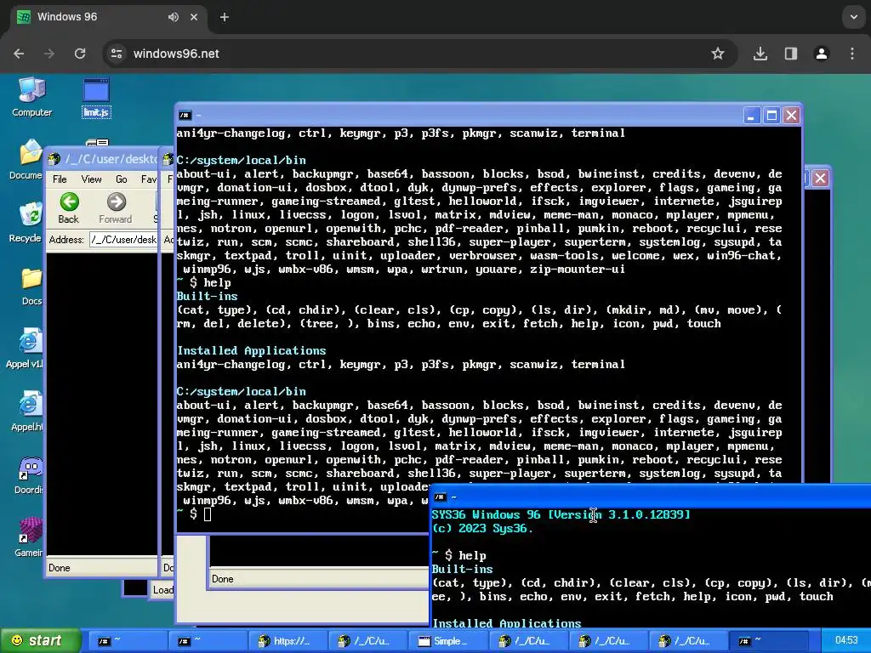Viewport: 871px width, 653px height.
Task: Minimize the main terminal window
Action: click(751, 116)
